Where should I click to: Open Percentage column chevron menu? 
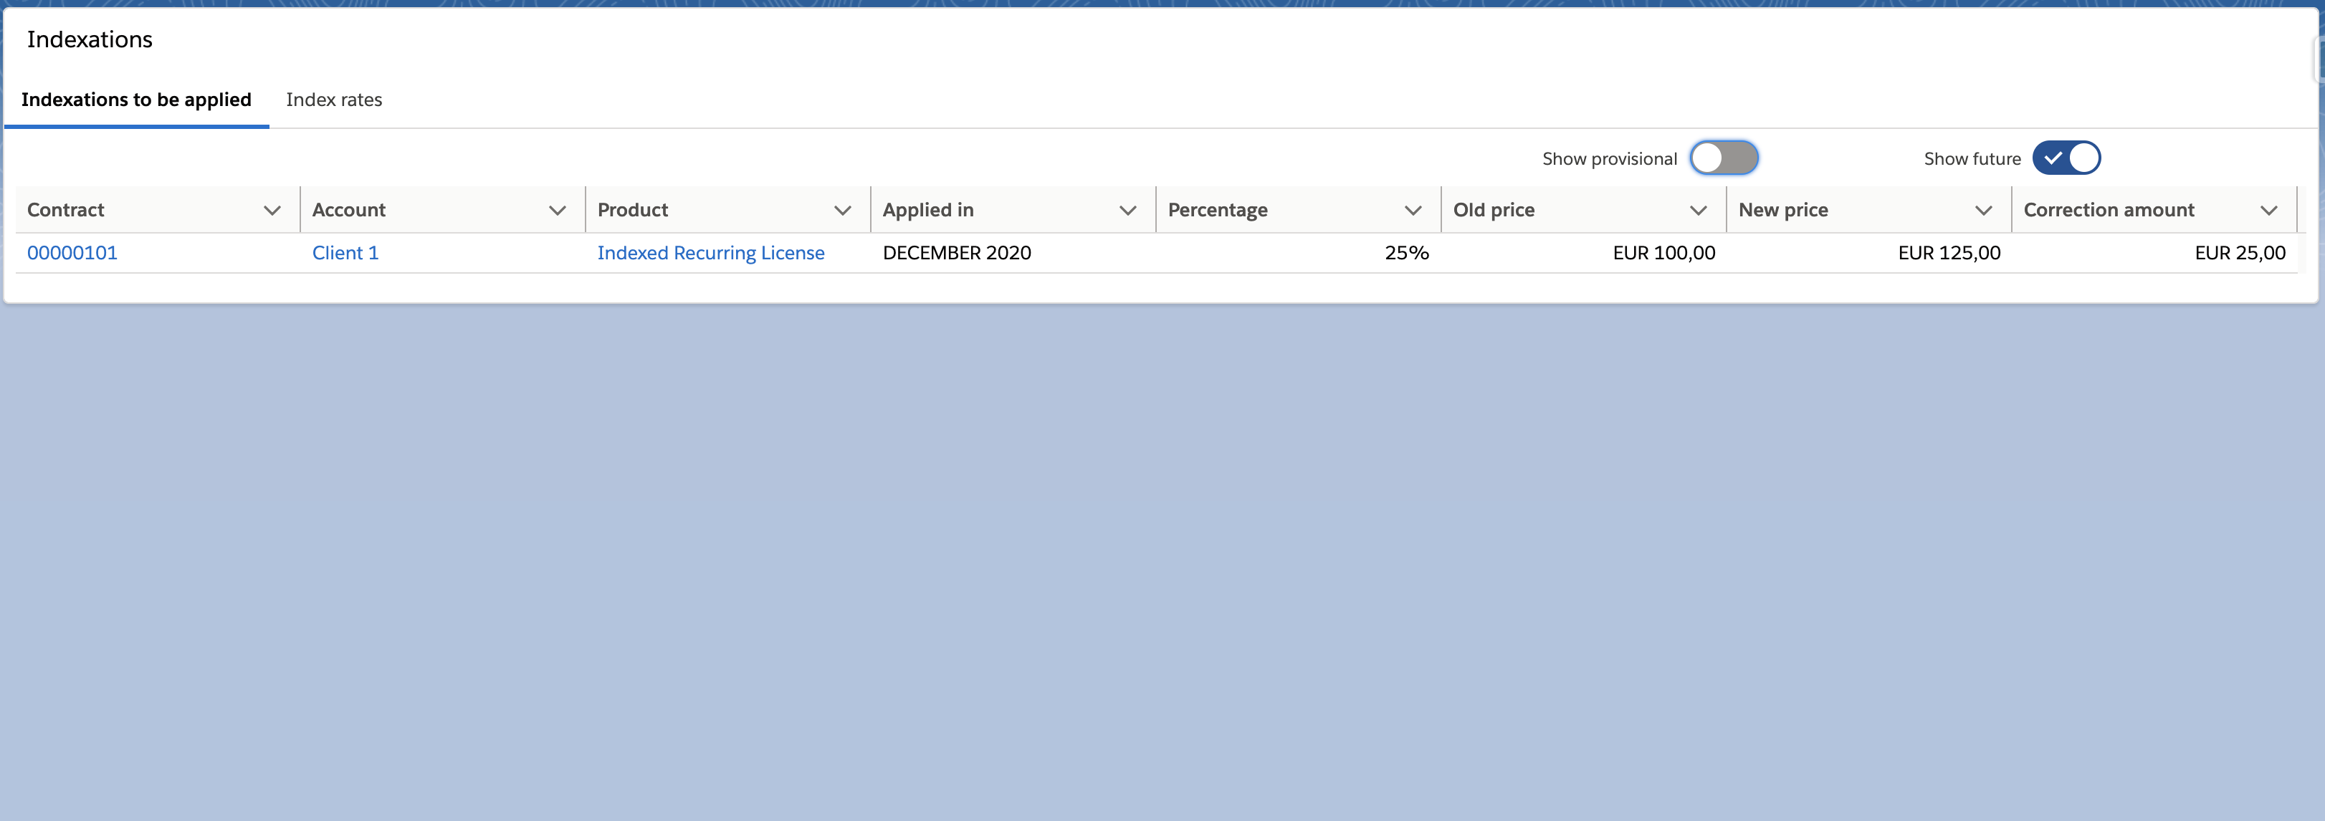pyautogui.click(x=1413, y=210)
